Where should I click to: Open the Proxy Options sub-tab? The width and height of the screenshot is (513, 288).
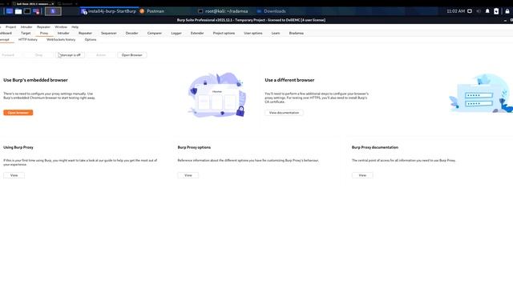[91, 39]
